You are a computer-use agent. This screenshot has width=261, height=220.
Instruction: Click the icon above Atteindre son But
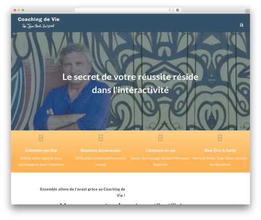point(41,138)
